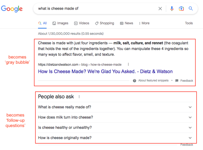Open the More search filters dropdown

coord(144,23)
